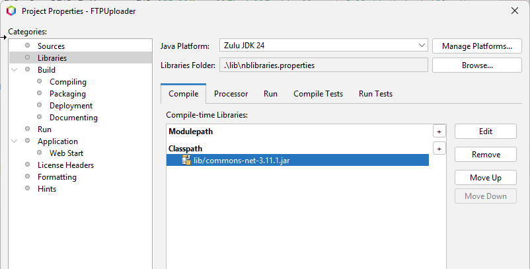Collapse the Application category node
Viewport: 530px width, 269px height.
15,141
